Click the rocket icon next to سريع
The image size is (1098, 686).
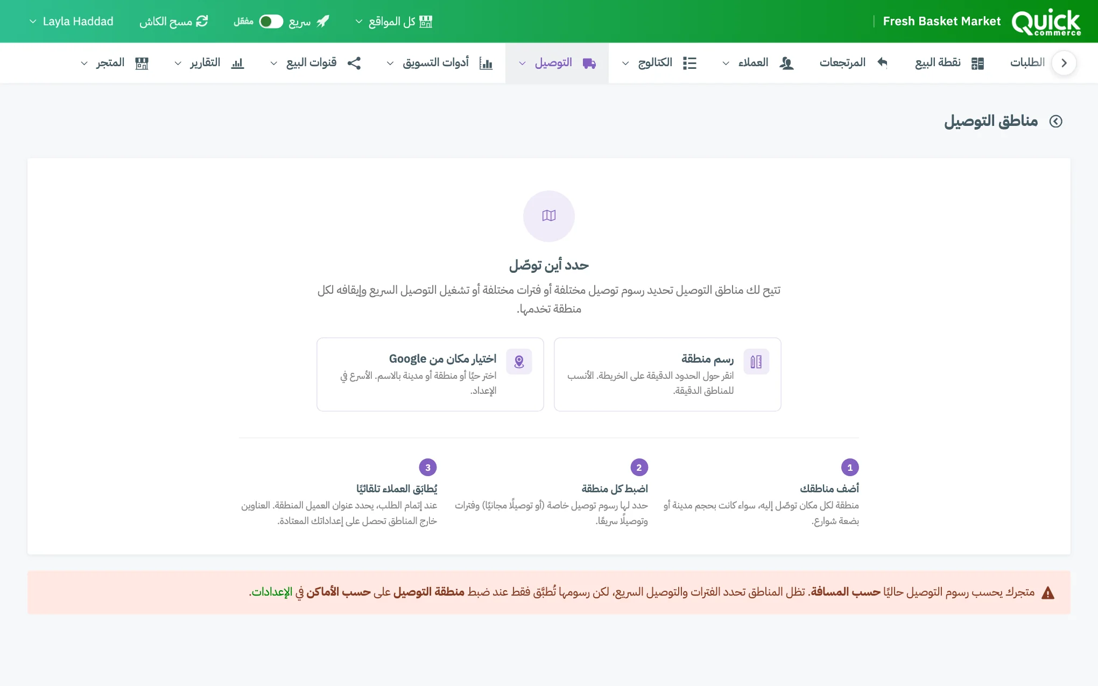pos(322,22)
